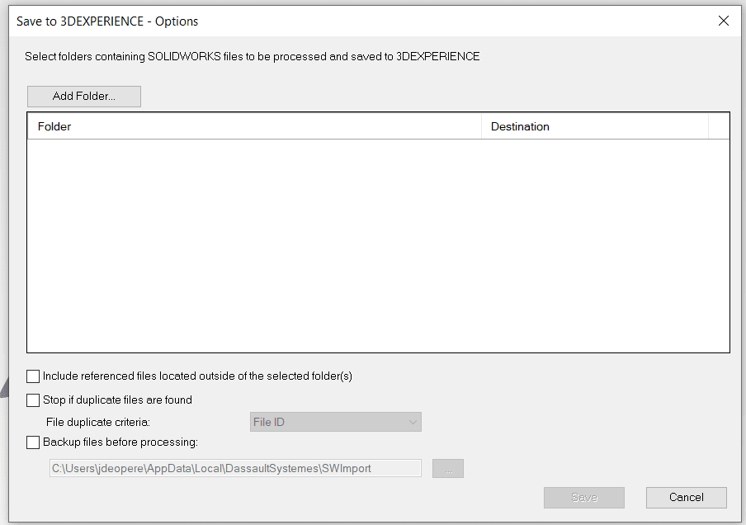Dismiss the dialog with Cancel

point(686,497)
